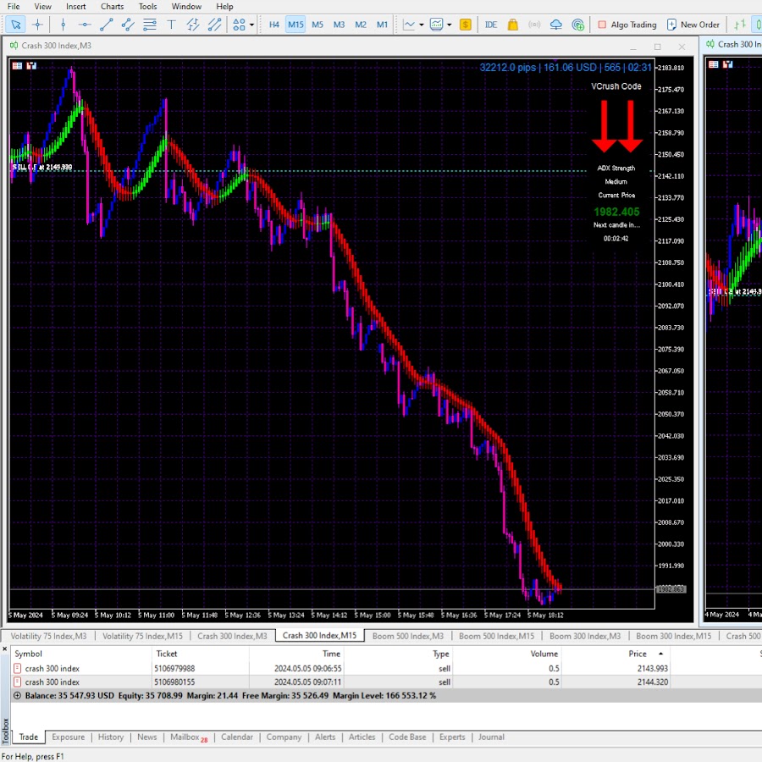This screenshot has width=762, height=762.
Task: Select the sell order ticket 5106979988
Action: point(174,668)
